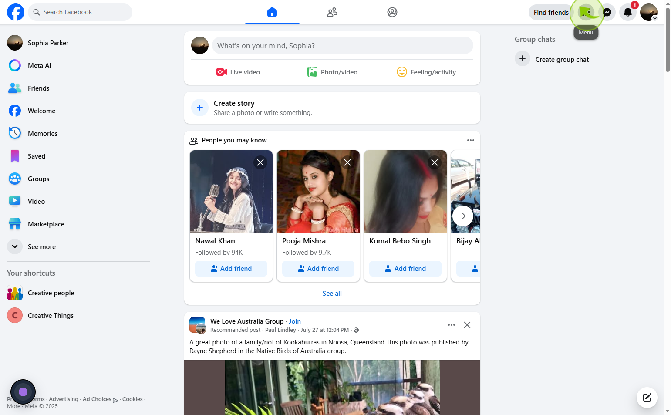Add Komal Bebo Singh as friend
This screenshot has width=671, height=415.
(405, 269)
